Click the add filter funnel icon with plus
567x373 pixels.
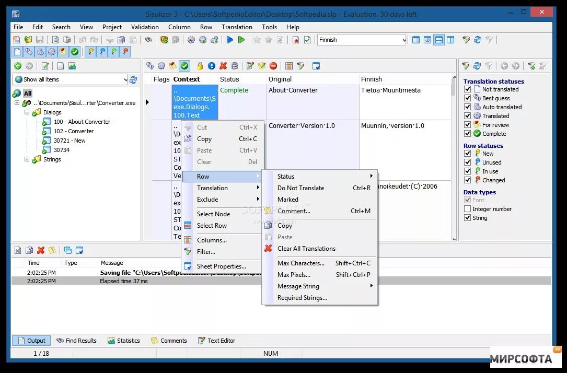click(x=531, y=66)
